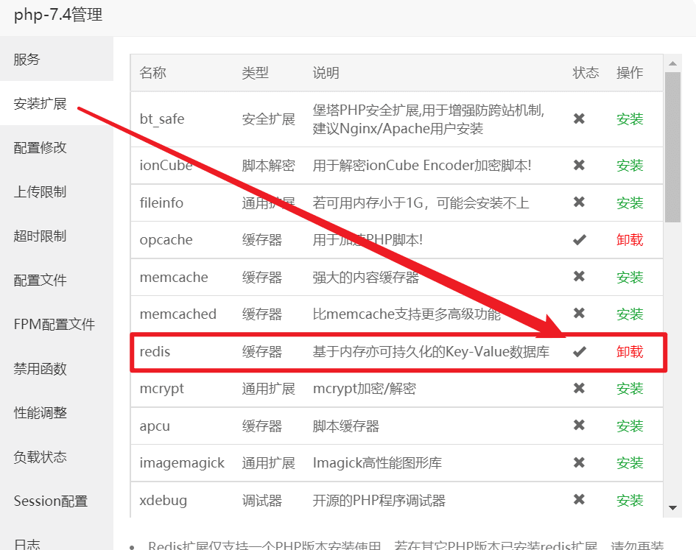Screen dimensions: 696x550
Task: Install the memcache extension
Action: [x=630, y=278]
